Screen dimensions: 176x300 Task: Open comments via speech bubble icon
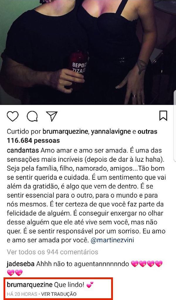[x=32, y=116]
